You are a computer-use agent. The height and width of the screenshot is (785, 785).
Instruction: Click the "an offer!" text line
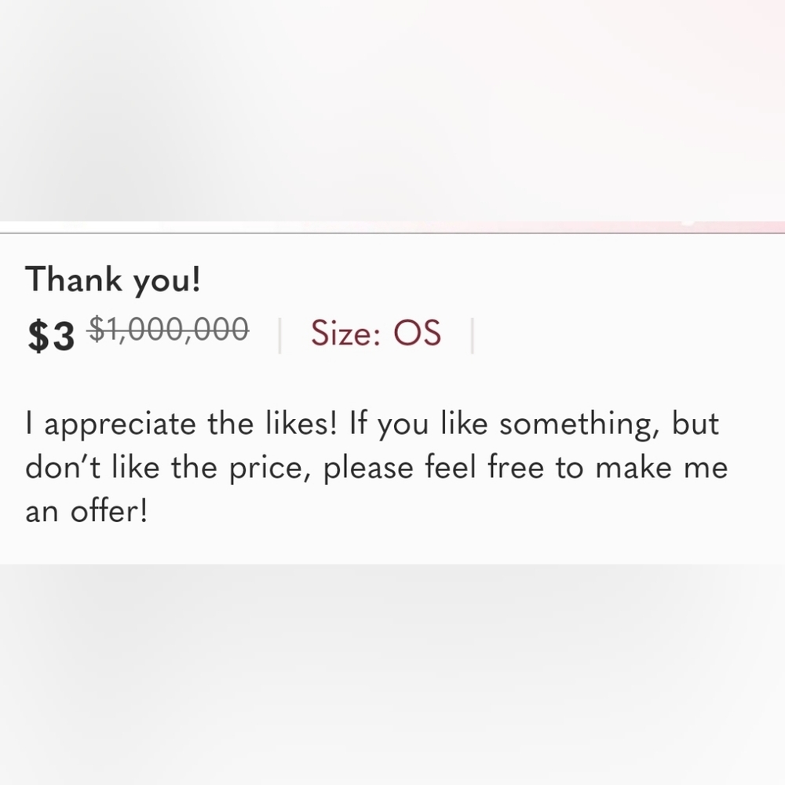pos(86,512)
